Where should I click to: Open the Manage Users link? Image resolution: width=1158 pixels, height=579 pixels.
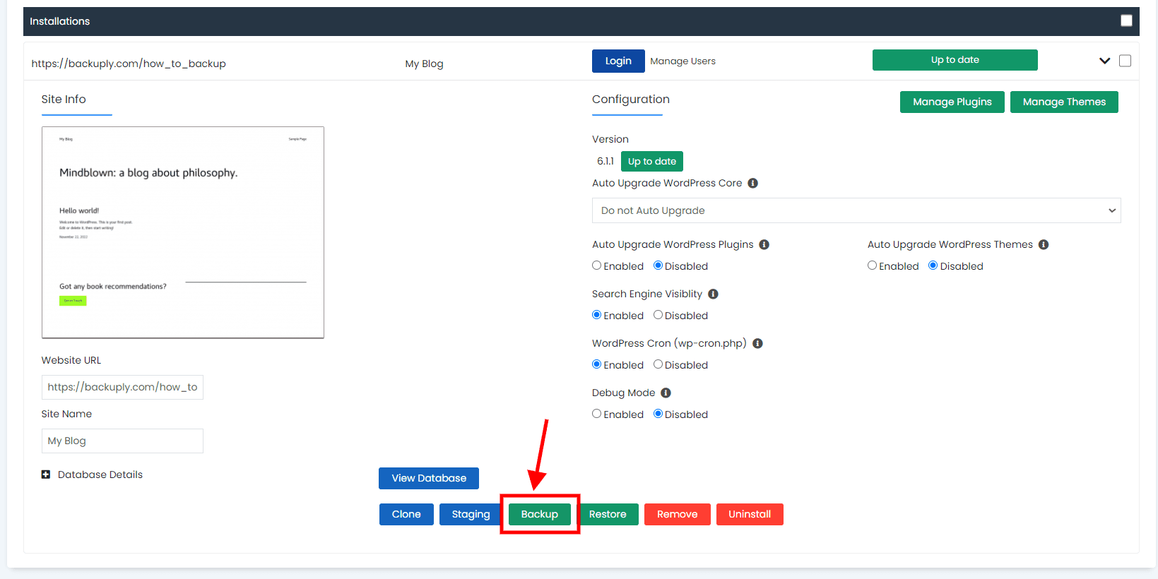683,61
